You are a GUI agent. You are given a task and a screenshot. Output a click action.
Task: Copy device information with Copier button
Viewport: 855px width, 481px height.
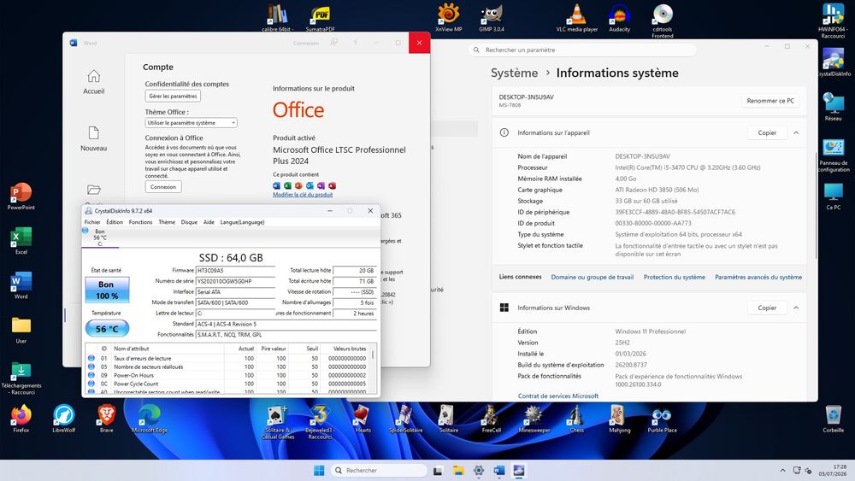[x=767, y=133]
